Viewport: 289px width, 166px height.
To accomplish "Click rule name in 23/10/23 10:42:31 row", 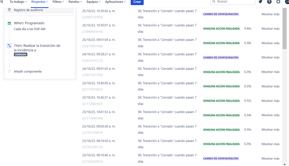I will 167,101.
